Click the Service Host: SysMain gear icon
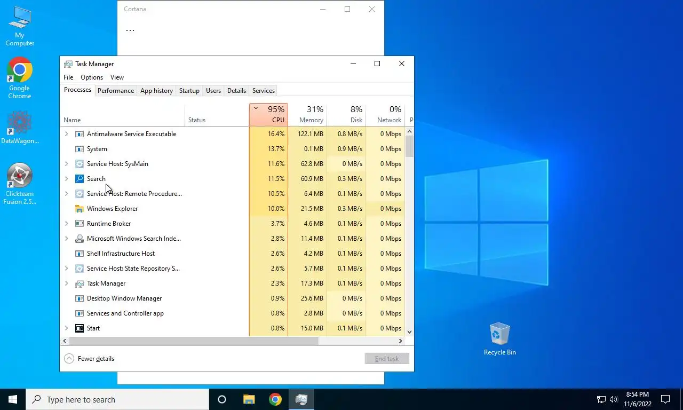 coord(80,164)
